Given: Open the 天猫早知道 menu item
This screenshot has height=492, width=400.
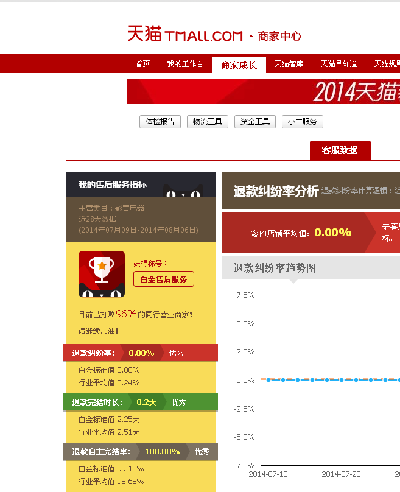Looking at the screenshot, I should [x=339, y=64].
